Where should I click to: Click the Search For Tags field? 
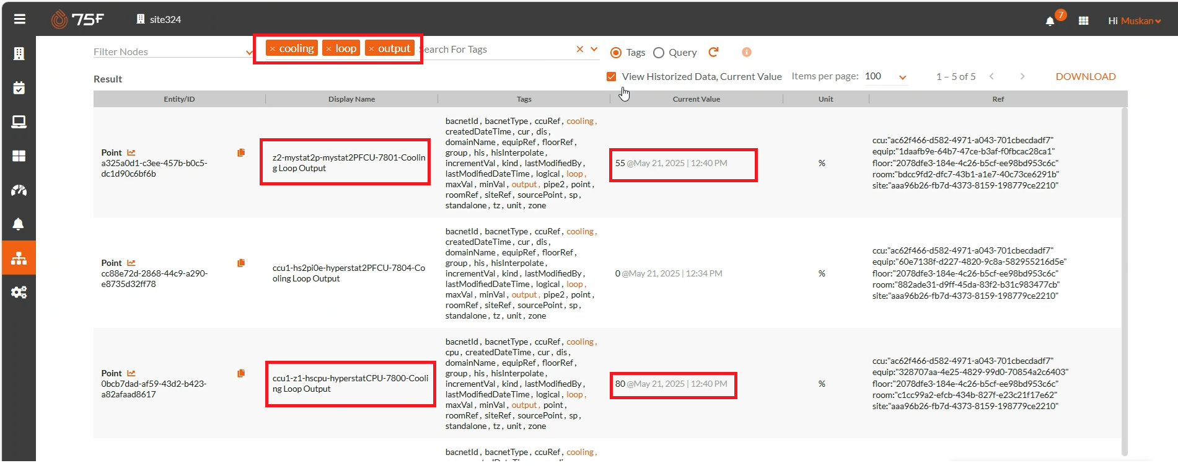click(499, 49)
